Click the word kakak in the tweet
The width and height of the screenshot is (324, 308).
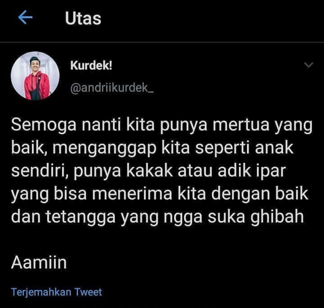149,171
